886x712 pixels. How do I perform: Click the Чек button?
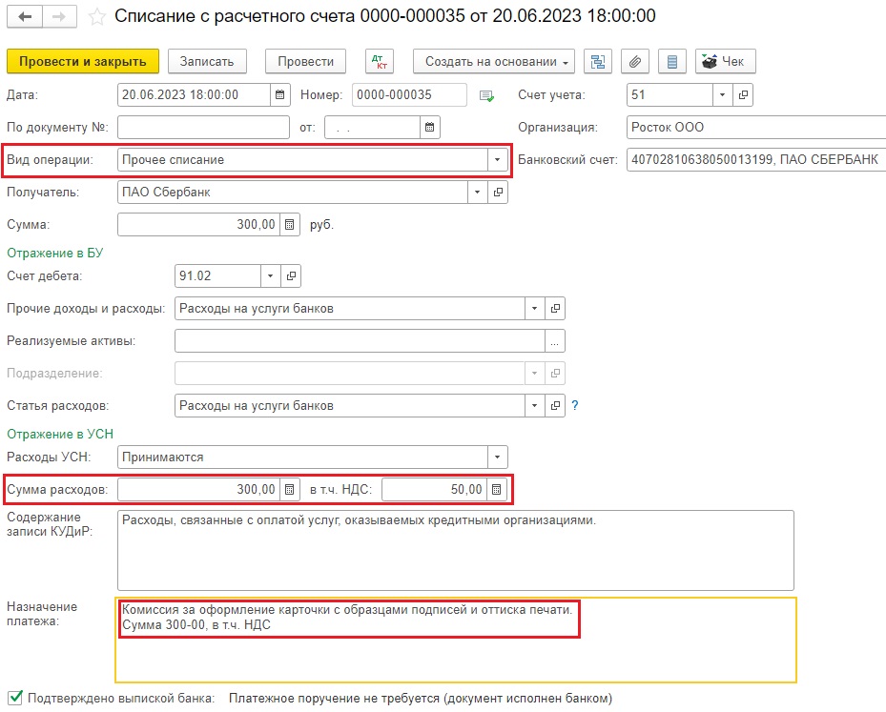click(x=726, y=62)
